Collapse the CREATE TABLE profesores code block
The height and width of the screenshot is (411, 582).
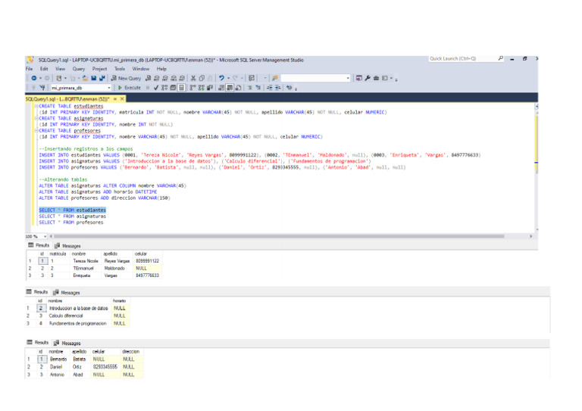coord(37,130)
